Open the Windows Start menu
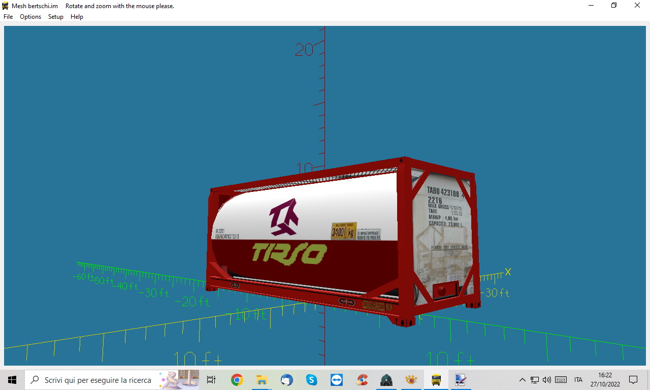Image resolution: width=650 pixels, height=390 pixels. point(12,380)
